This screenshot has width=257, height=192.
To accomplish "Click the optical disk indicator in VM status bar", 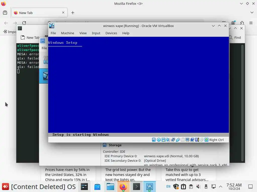I will pos(159,140).
